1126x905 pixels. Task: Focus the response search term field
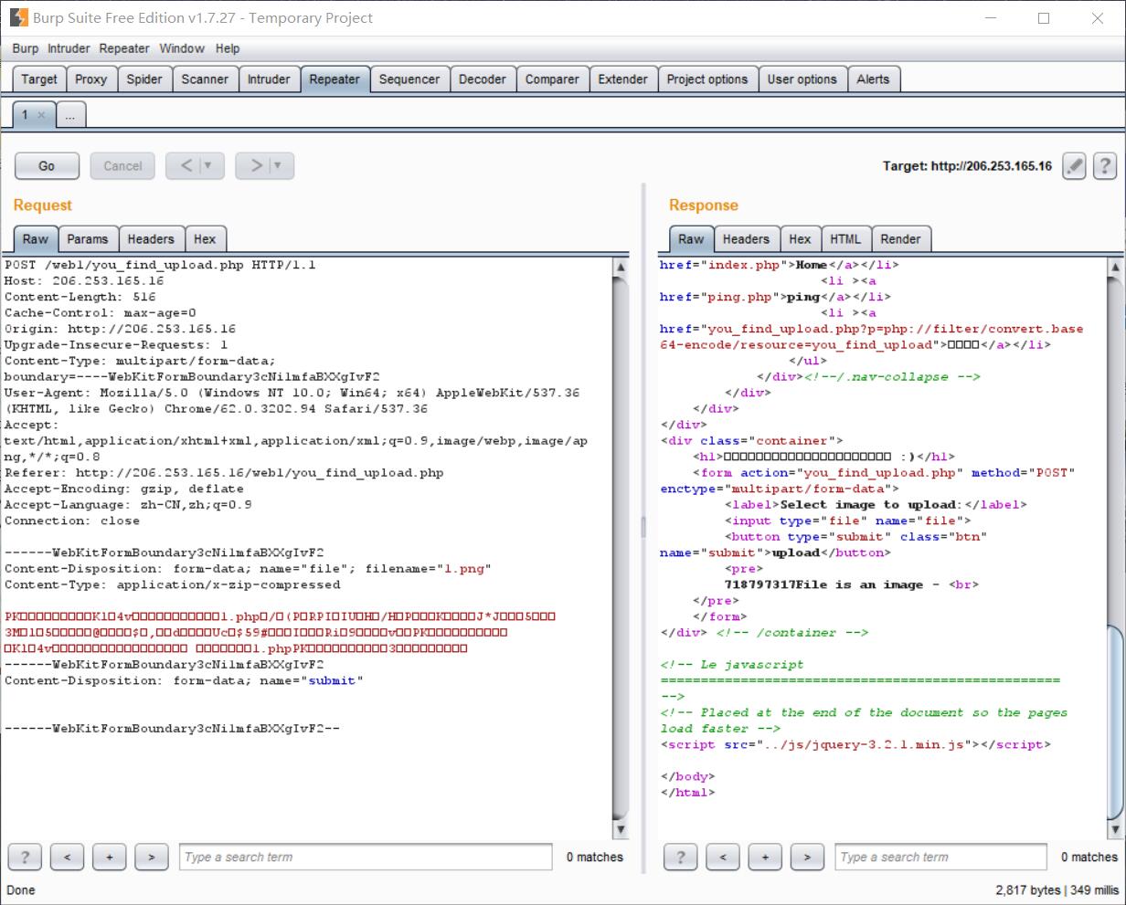click(940, 857)
